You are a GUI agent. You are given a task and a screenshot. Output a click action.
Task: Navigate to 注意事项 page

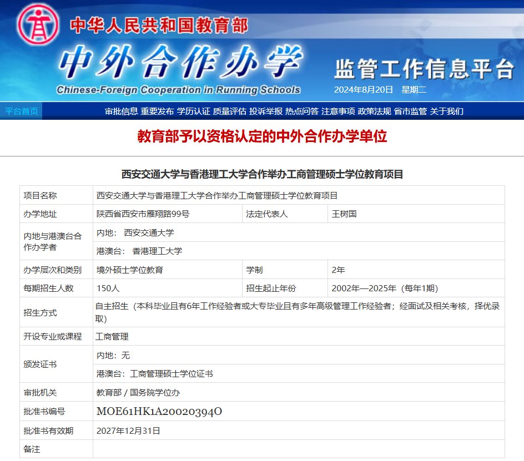338,111
